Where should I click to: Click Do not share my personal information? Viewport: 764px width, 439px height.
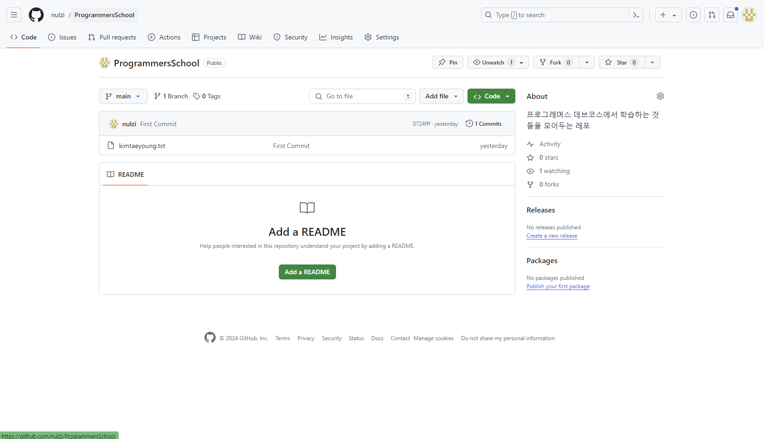pyautogui.click(x=508, y=338)
